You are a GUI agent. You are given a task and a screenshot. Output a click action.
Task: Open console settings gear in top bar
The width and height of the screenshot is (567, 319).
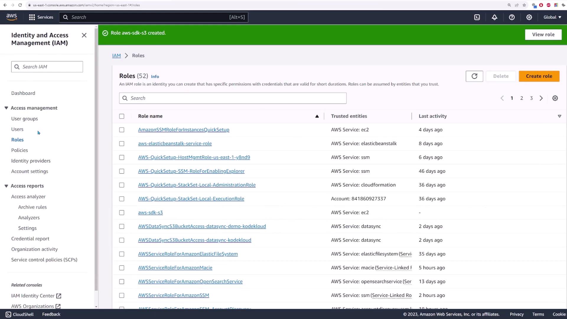tap(529, 17)
